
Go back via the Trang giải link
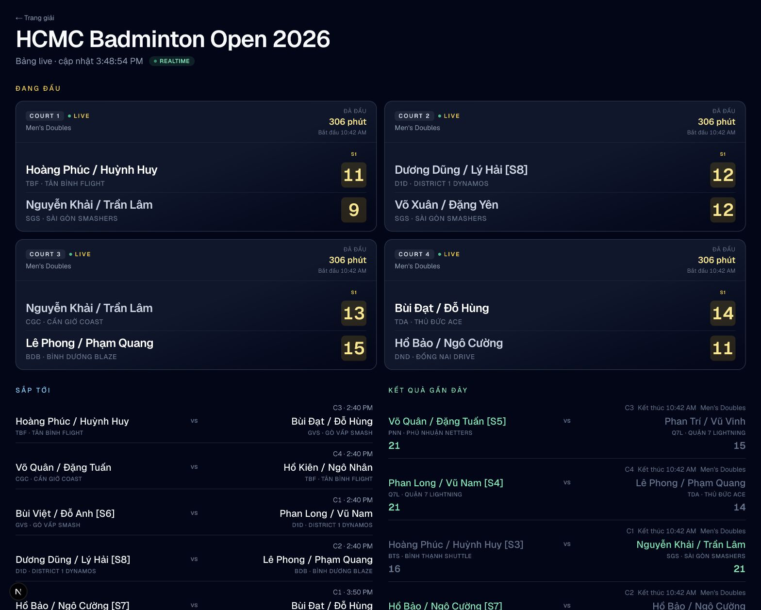click(x=35, y=18)
